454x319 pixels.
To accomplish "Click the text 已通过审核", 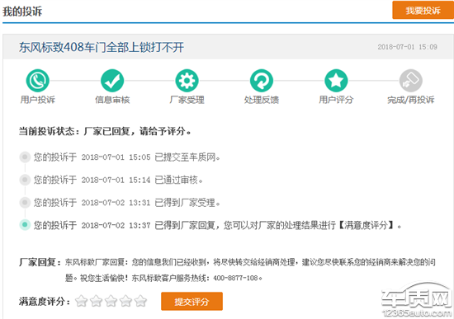I will (x=178, y=180).
